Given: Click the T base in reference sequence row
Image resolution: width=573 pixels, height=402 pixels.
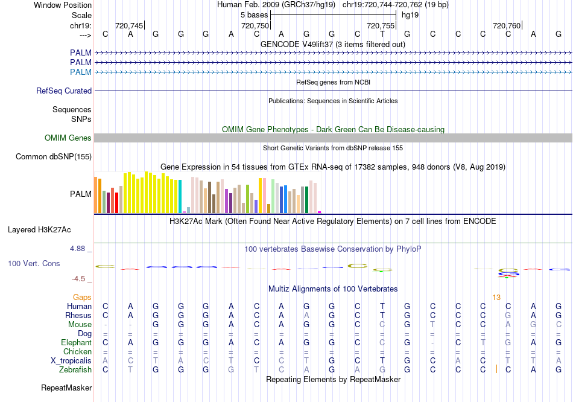Looking at the screenshot, I should click(382, 34).
